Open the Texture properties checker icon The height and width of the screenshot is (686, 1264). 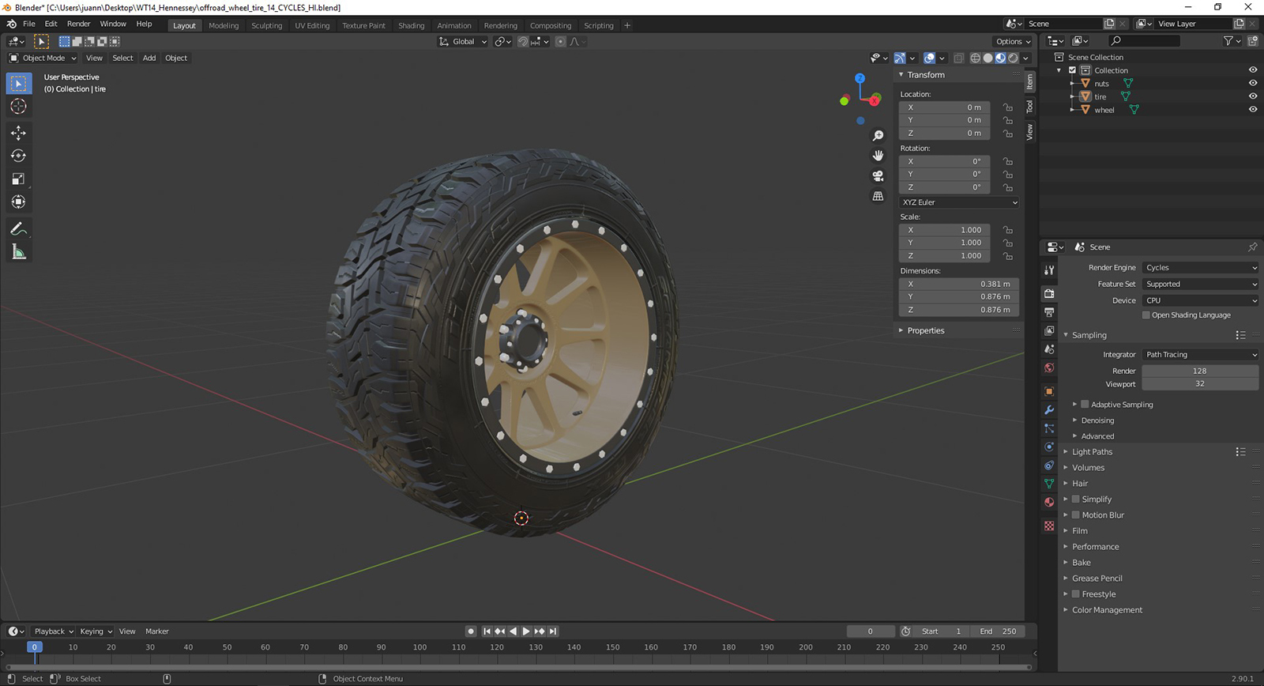1049,526
